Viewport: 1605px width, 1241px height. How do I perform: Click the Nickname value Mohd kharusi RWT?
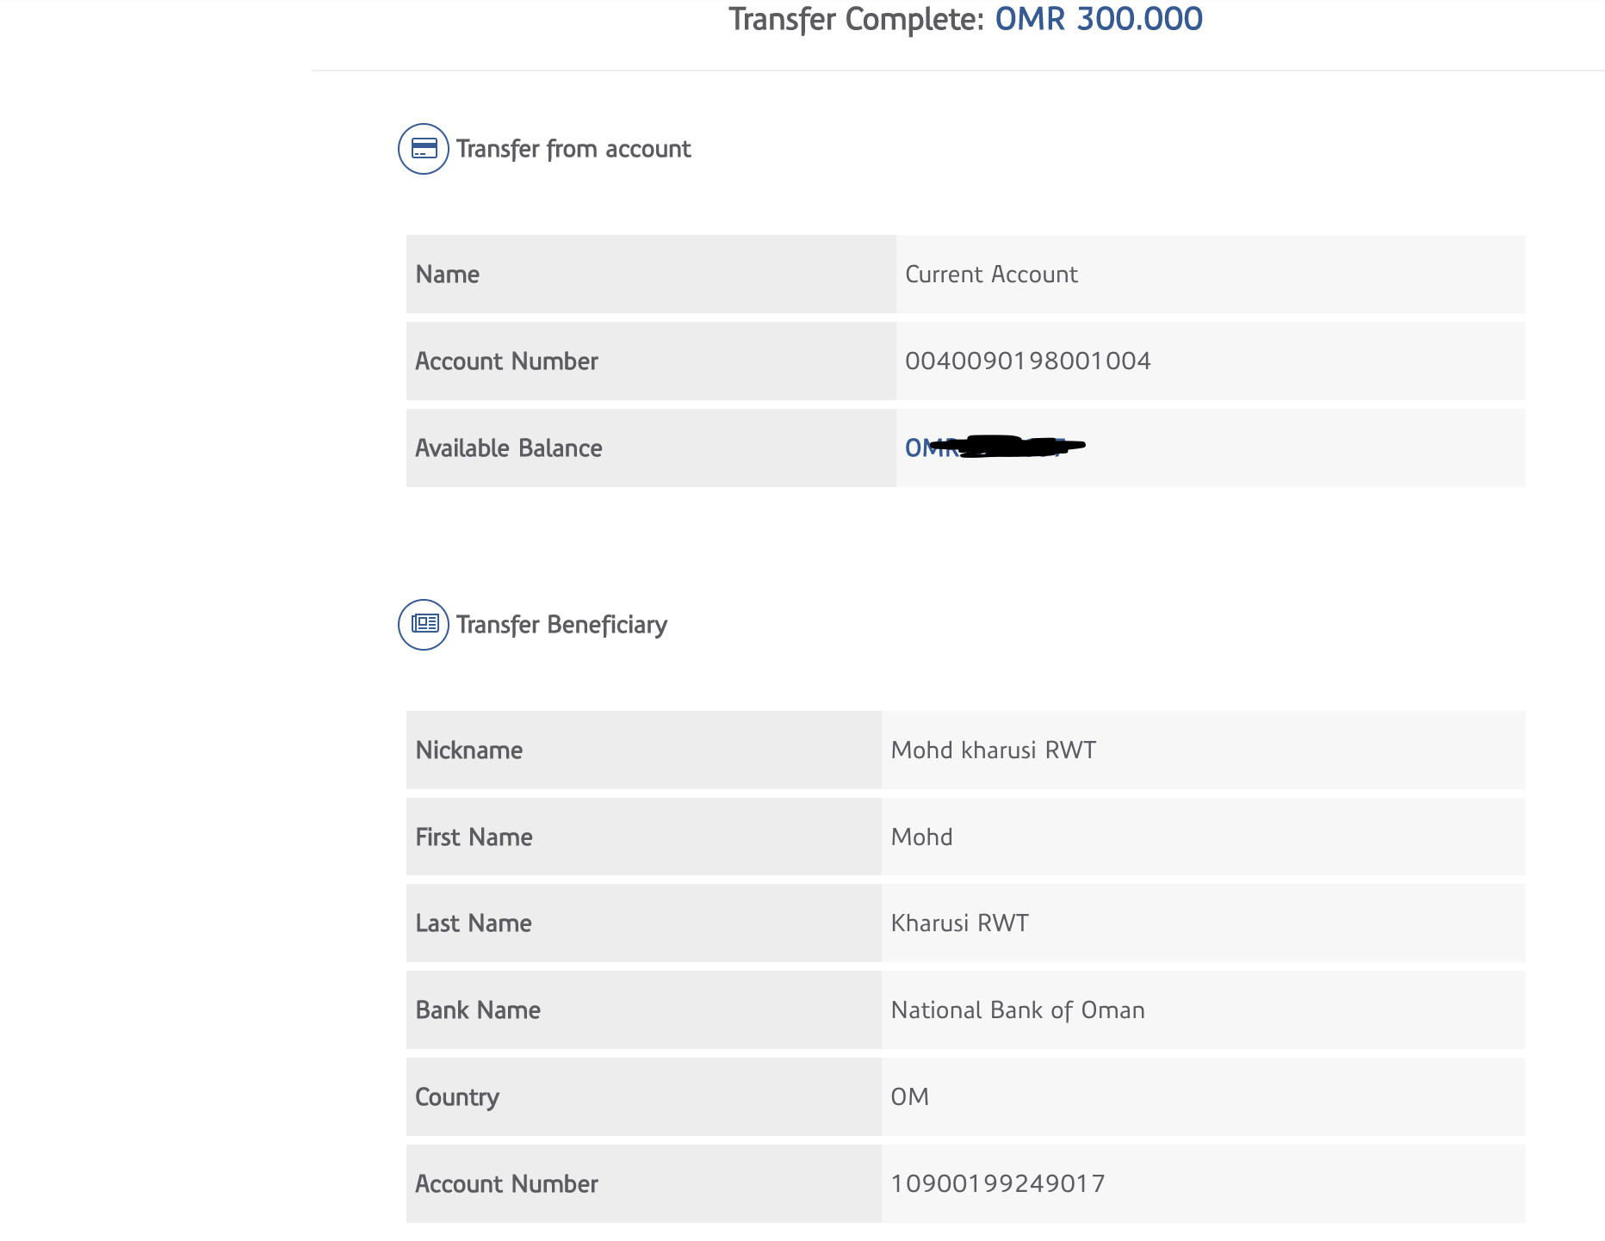pos(993,750)
